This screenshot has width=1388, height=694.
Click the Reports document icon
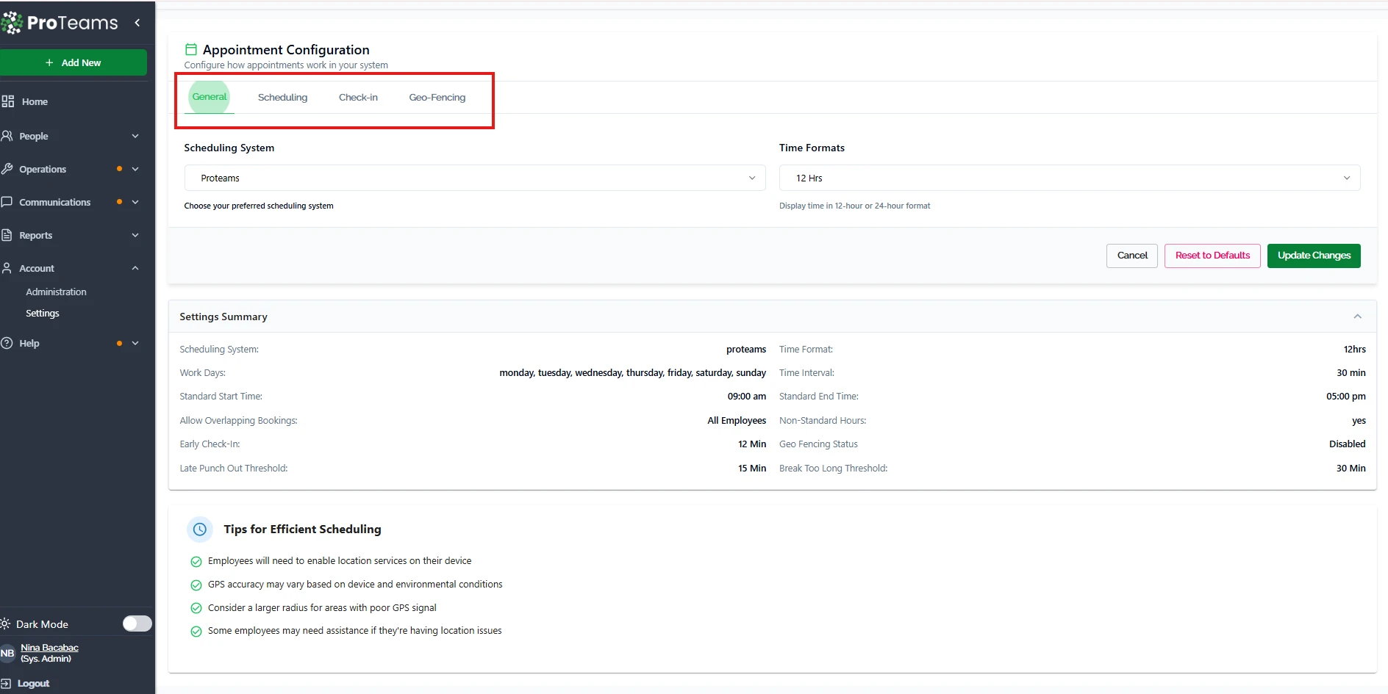click(x=7, y=235)
